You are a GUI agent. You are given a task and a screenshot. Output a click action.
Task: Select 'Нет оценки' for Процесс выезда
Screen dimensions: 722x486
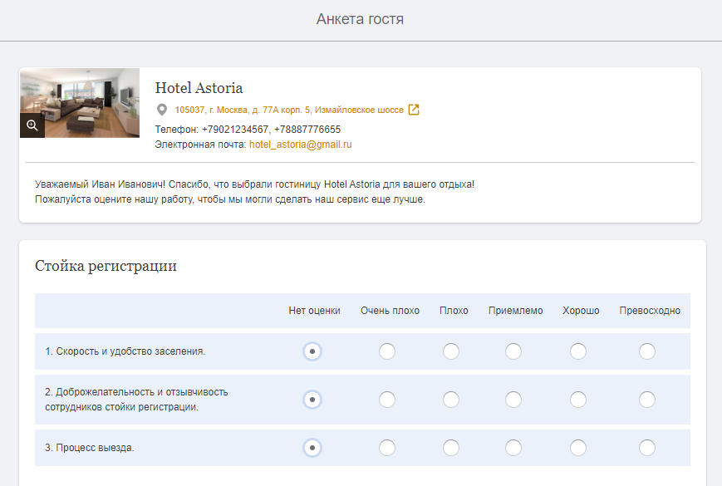coord(312,448)
